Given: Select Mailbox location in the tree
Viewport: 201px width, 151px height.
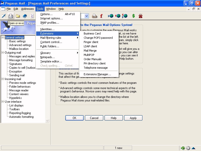Looking at the screenshot, I should coord(19,49).
